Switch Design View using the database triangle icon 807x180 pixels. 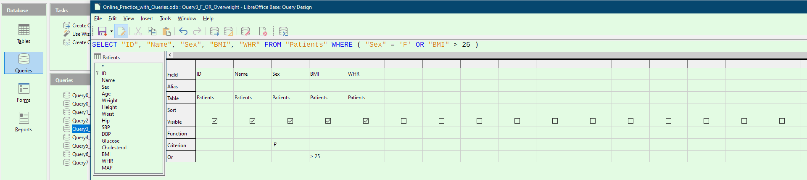pyautogui.click(x=228, y=32)
